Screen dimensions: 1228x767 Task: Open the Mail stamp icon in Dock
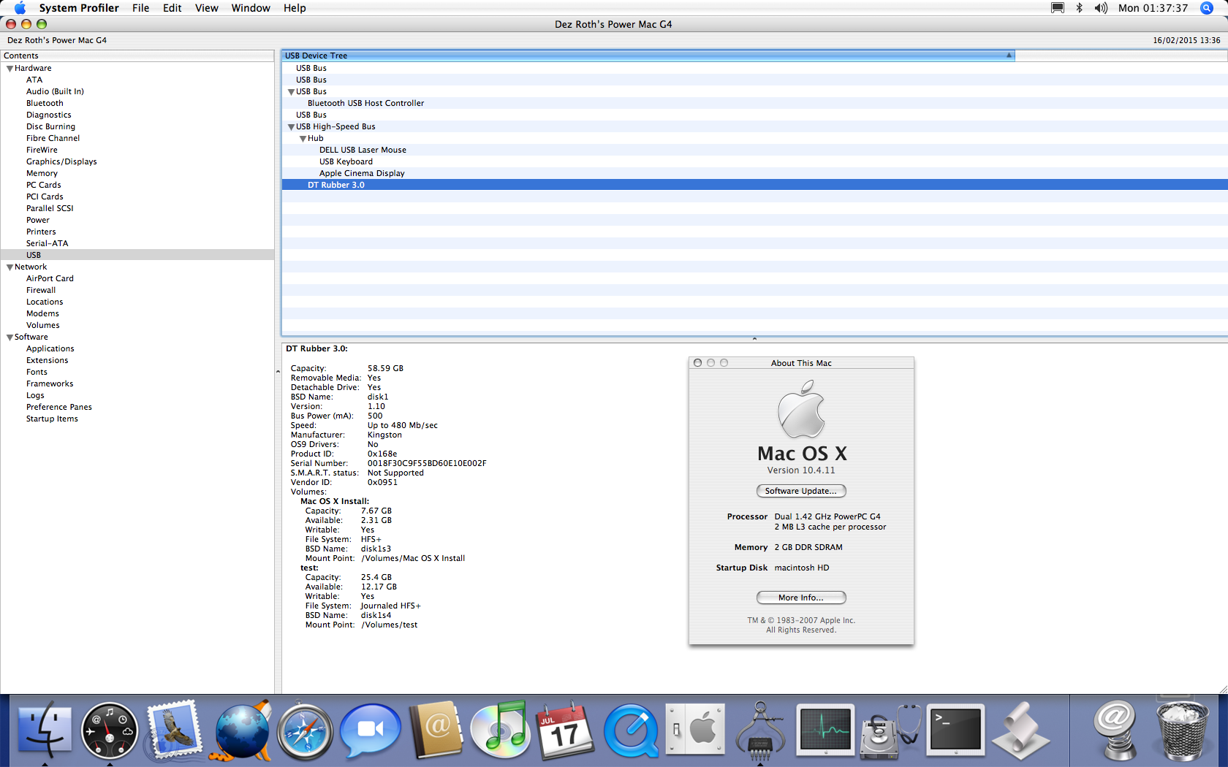[174, 730]
